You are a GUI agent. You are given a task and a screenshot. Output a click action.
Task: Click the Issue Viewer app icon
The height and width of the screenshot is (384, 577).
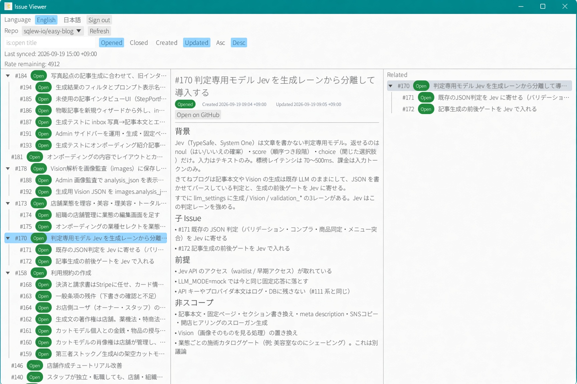[x=8, y=6]
